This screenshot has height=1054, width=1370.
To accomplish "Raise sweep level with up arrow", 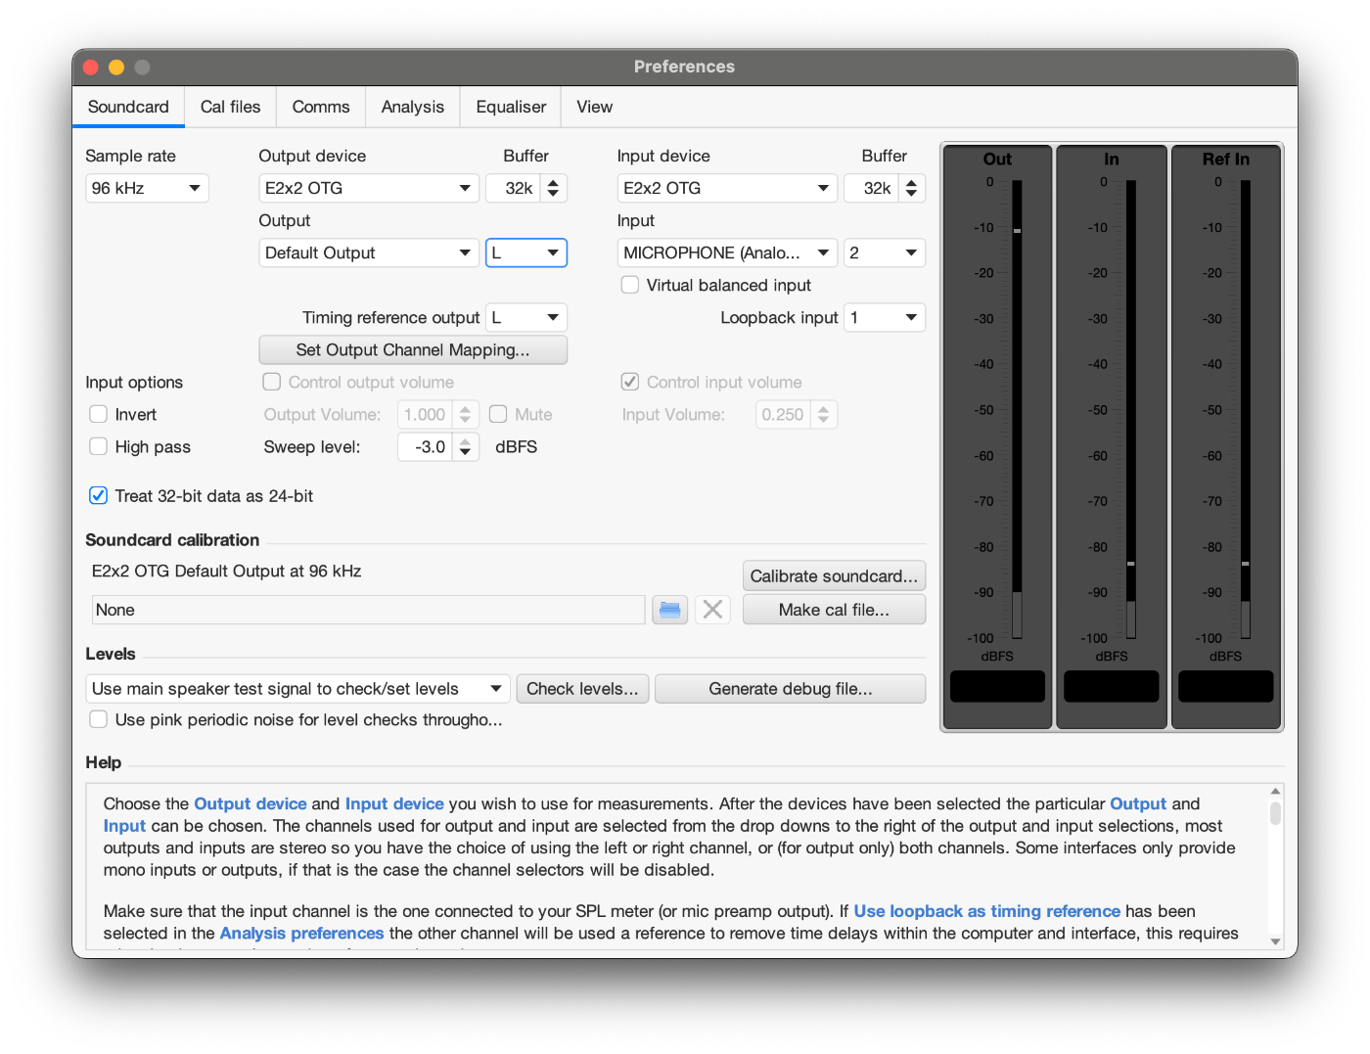I will 465,441.
